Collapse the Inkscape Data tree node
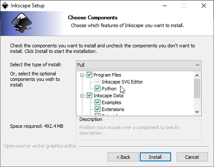 (82, 96)
